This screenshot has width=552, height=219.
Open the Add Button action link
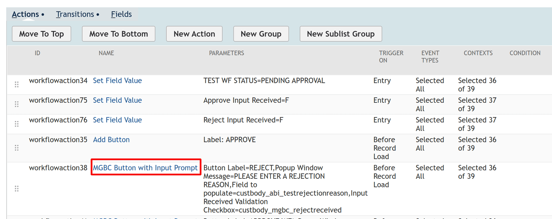coord(111,140)
